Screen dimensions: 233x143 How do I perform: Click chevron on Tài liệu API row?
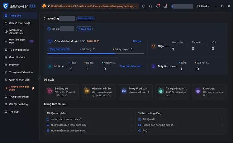tap(223, 119)
